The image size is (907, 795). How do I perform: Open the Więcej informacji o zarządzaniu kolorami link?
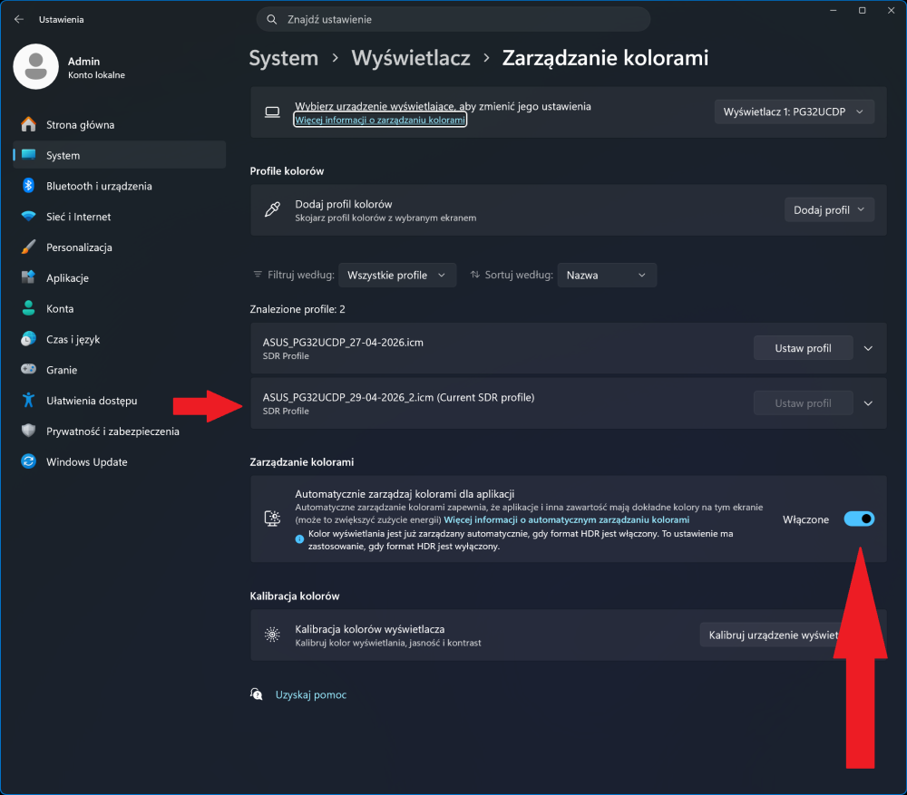coord(380,120)
